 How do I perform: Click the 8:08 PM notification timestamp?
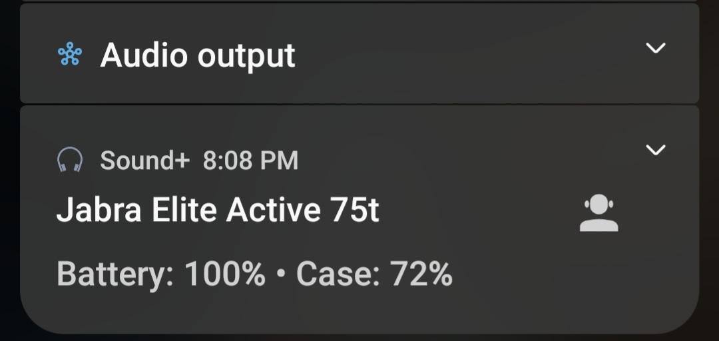(x=250, y=161)
